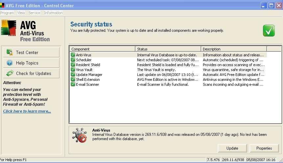
Task: Select the Resident Shield component row
Action: click(x=168, y=65)
